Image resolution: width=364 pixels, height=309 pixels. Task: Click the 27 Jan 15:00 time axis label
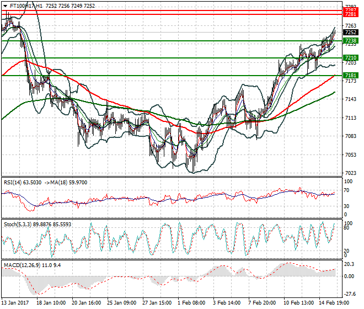pos(157,303)
